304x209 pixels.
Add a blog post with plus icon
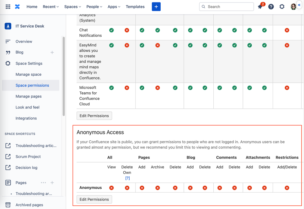tap(52, 52)
